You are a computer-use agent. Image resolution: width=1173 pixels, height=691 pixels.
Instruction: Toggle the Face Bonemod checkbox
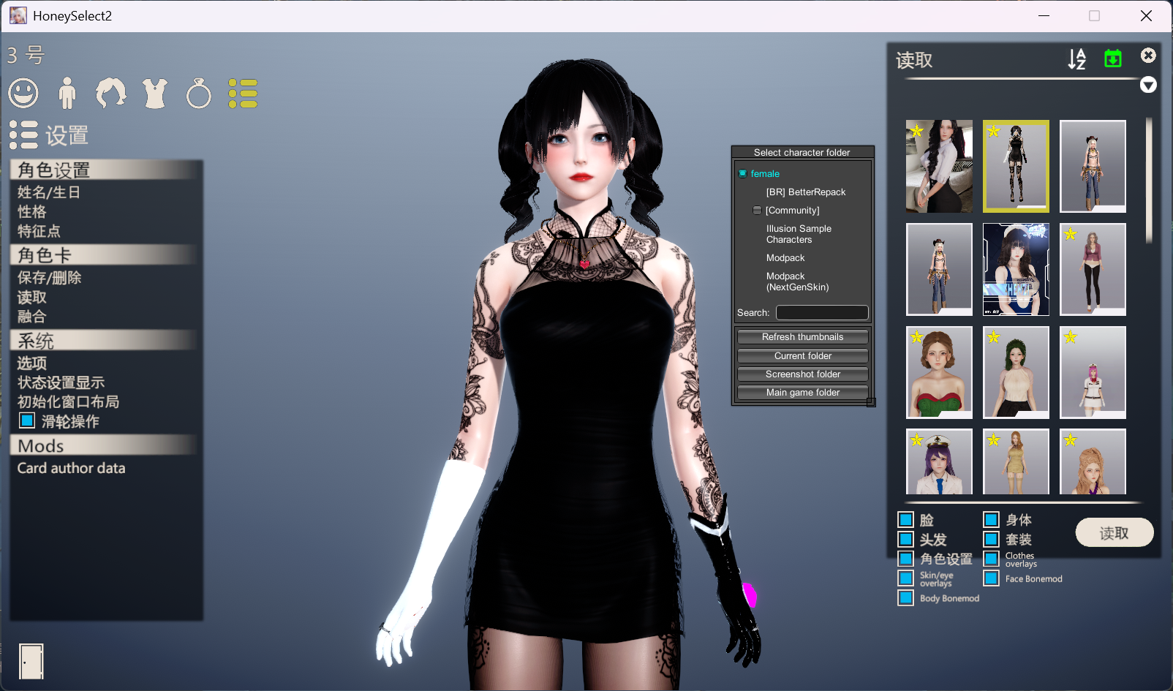click(992, 578)
